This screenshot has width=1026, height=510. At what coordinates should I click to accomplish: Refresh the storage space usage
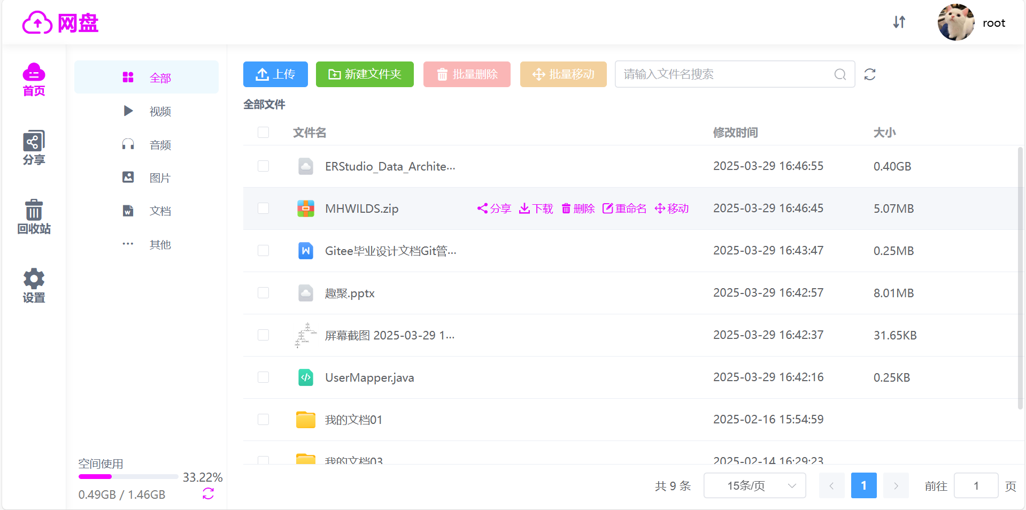click(208, 494)
